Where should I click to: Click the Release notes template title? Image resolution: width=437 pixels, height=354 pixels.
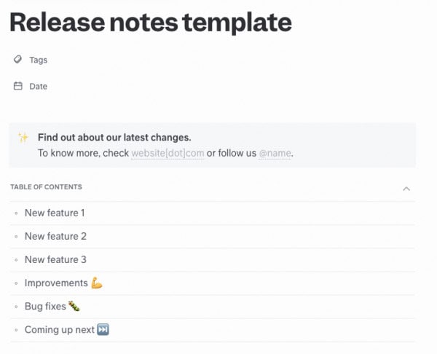tap(150, 23)
